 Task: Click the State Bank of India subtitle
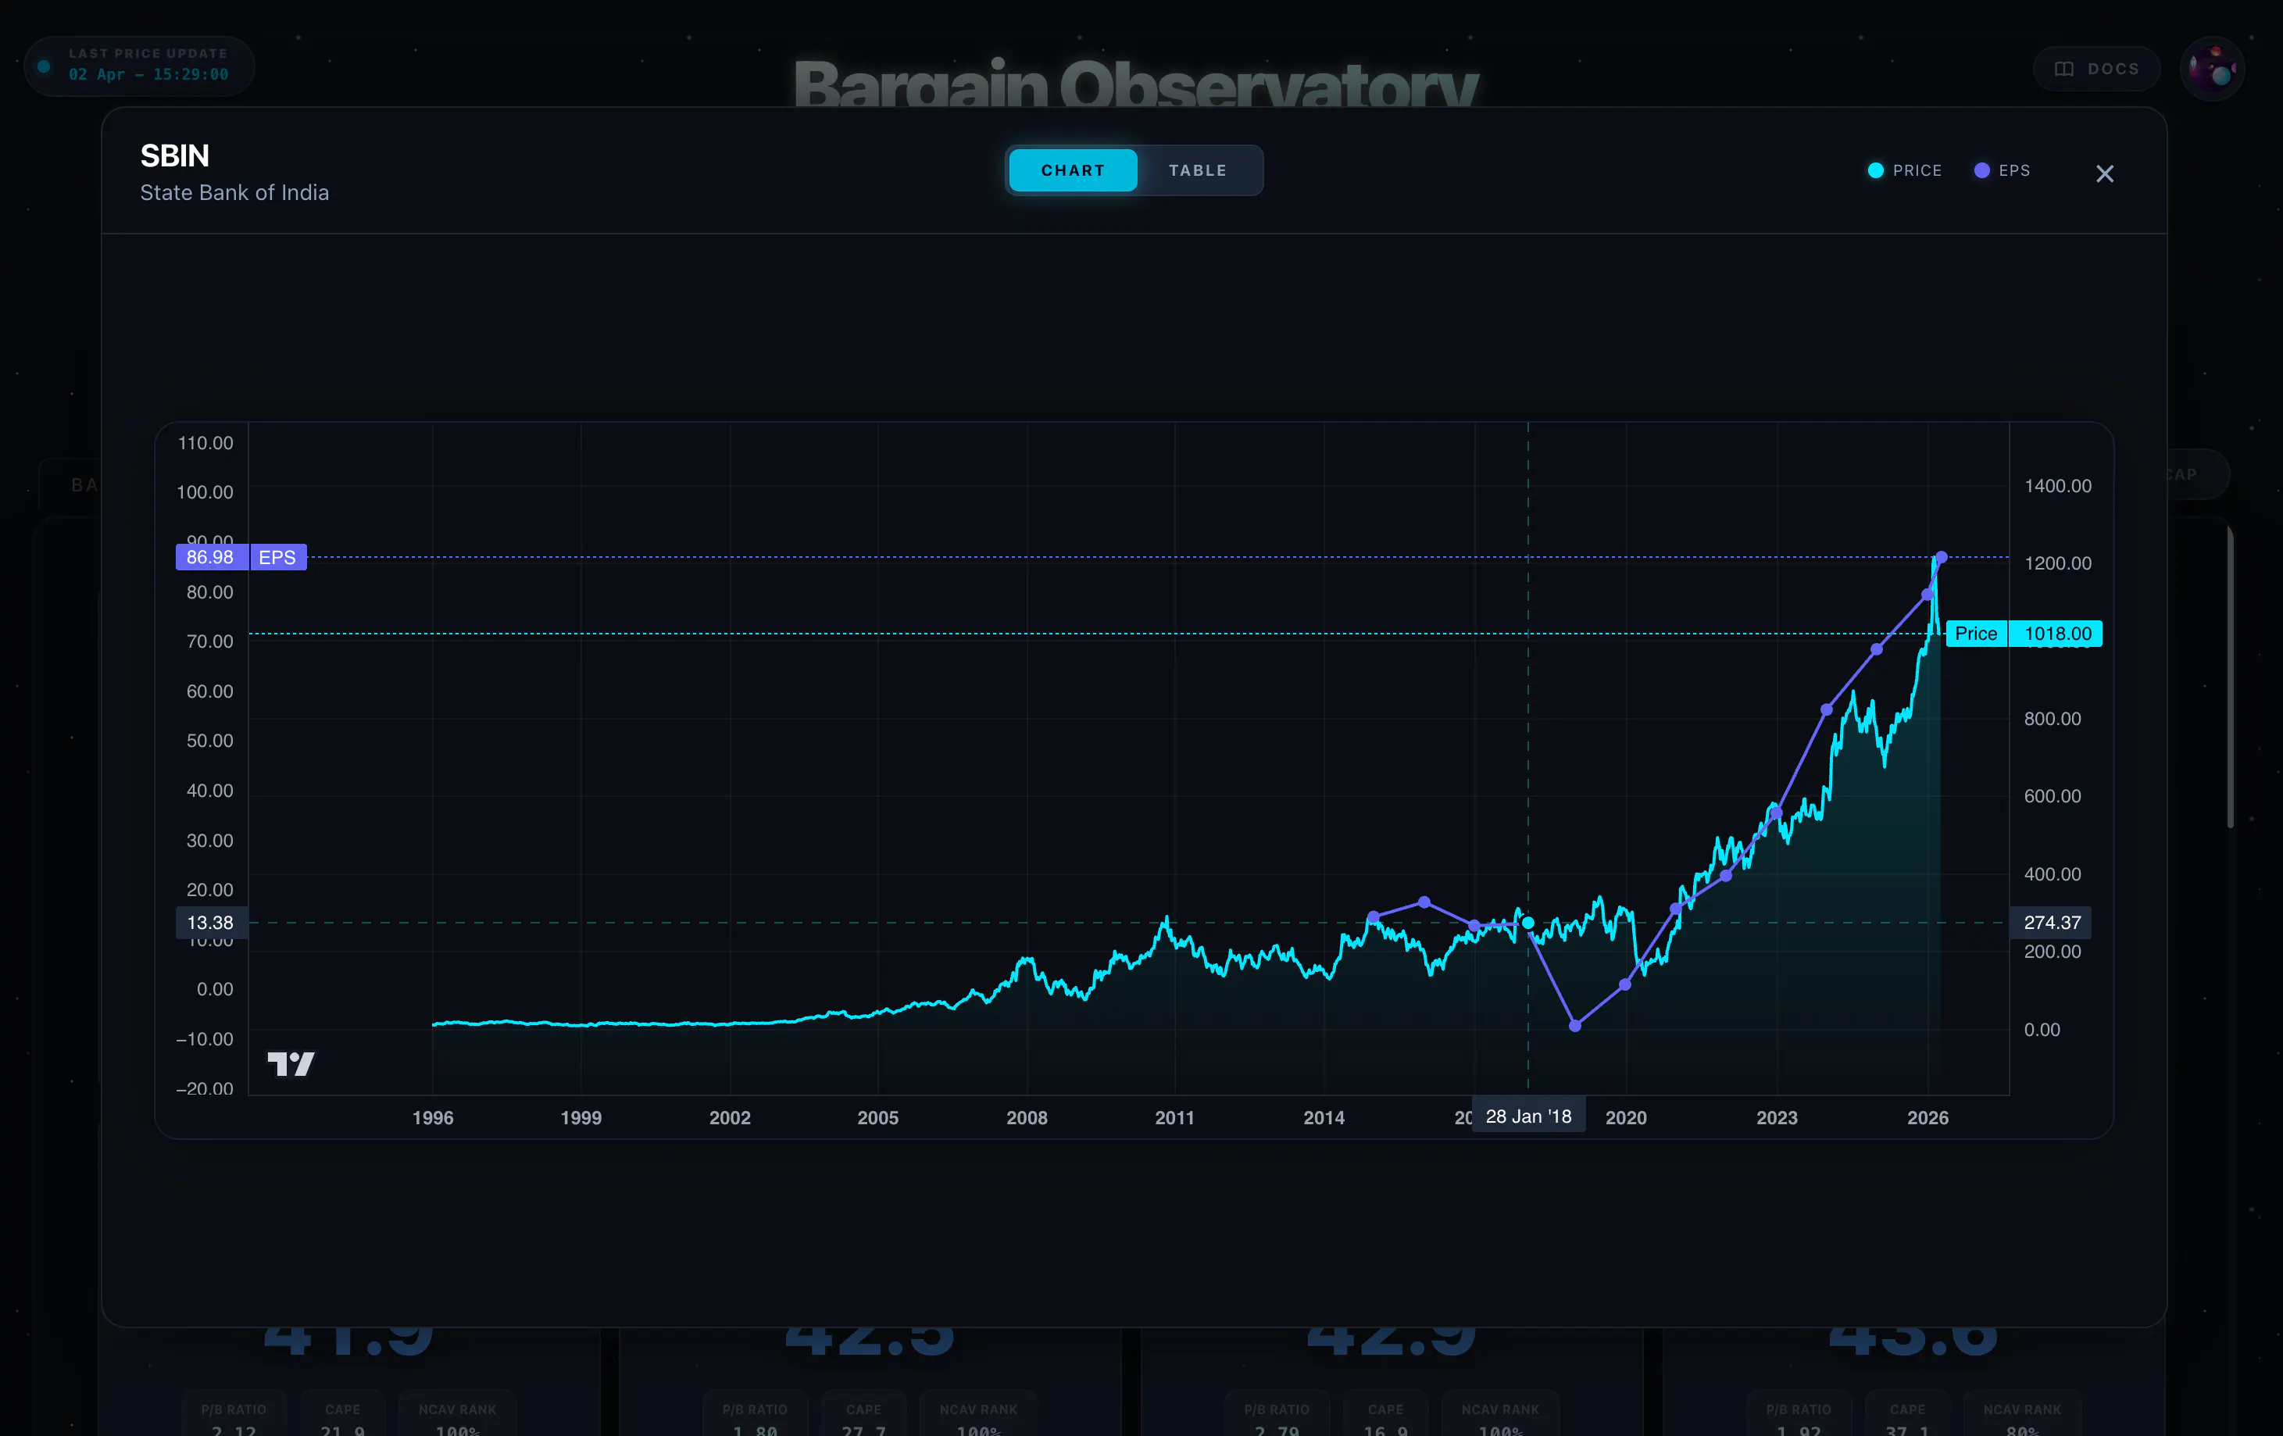[x=234, y=192]
